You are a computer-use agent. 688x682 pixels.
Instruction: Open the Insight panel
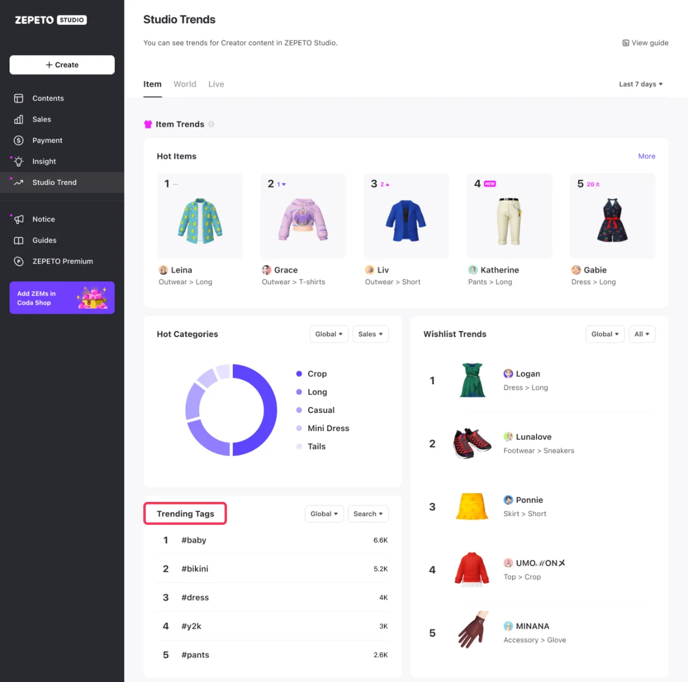44,161
